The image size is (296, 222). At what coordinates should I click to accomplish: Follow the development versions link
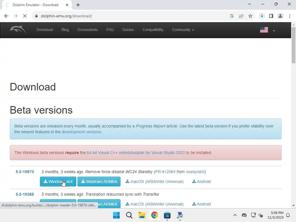click(81, 132)
